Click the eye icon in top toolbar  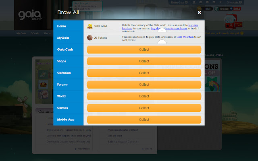214,2
